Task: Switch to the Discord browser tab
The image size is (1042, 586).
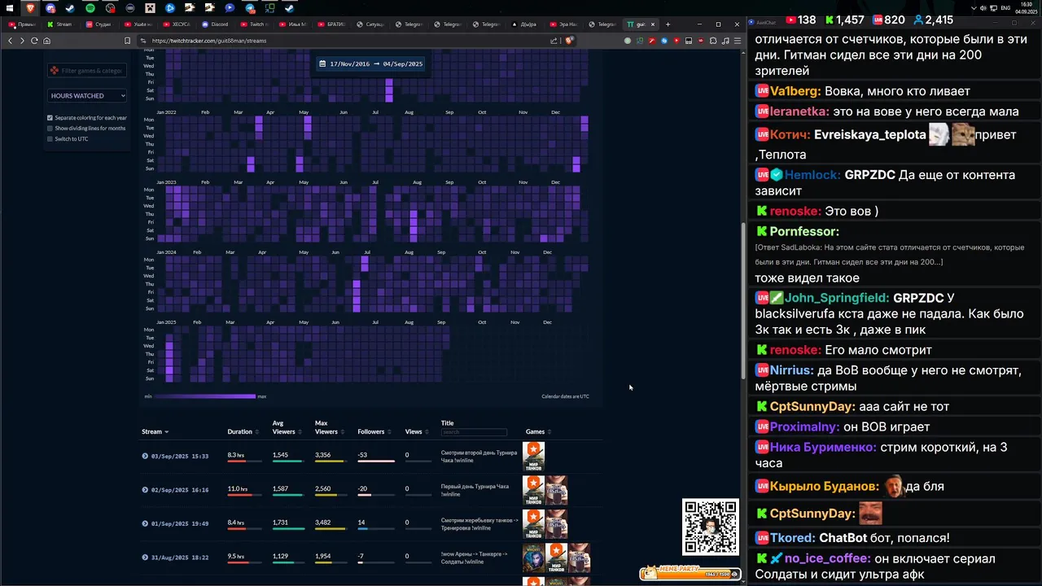Action: (216, 24)
